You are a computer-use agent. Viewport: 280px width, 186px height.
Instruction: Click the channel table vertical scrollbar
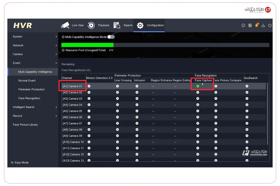click(x=267, y=114)
